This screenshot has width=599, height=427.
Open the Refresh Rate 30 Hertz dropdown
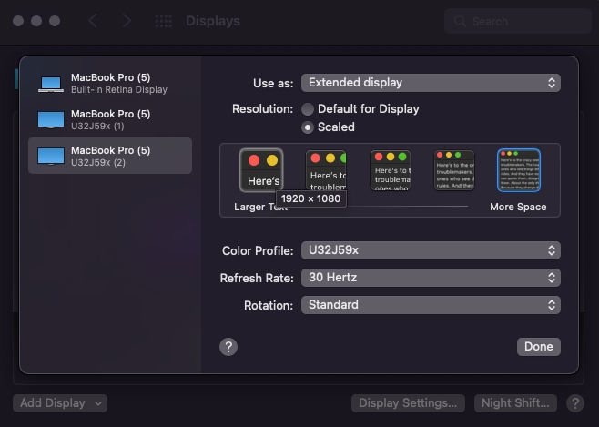(431, 278)
